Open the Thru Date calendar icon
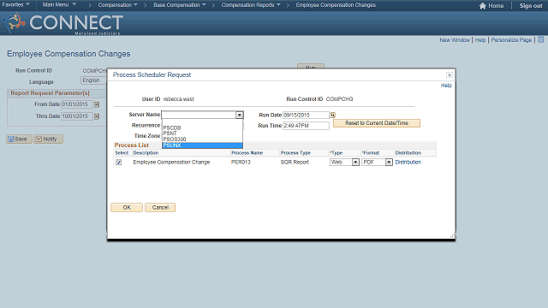Image resolution: width=548 pixels, height=308 pixels. click(x=97, y=116)
